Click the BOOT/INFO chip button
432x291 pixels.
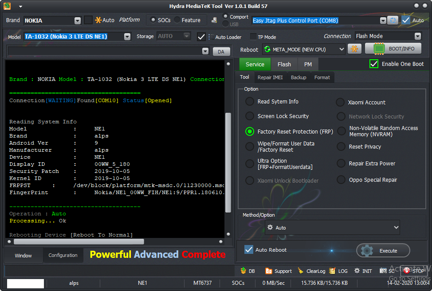pos(393,49)
